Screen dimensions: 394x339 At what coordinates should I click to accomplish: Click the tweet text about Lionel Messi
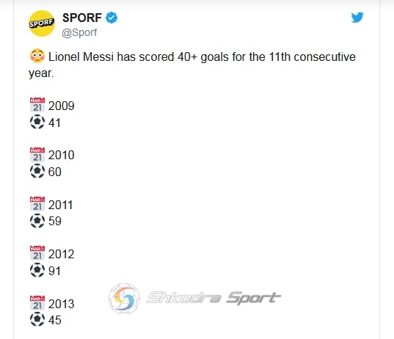click(x=192, y=65)
